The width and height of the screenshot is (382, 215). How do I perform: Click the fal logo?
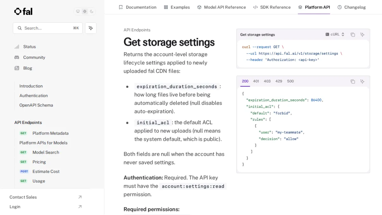23,11
